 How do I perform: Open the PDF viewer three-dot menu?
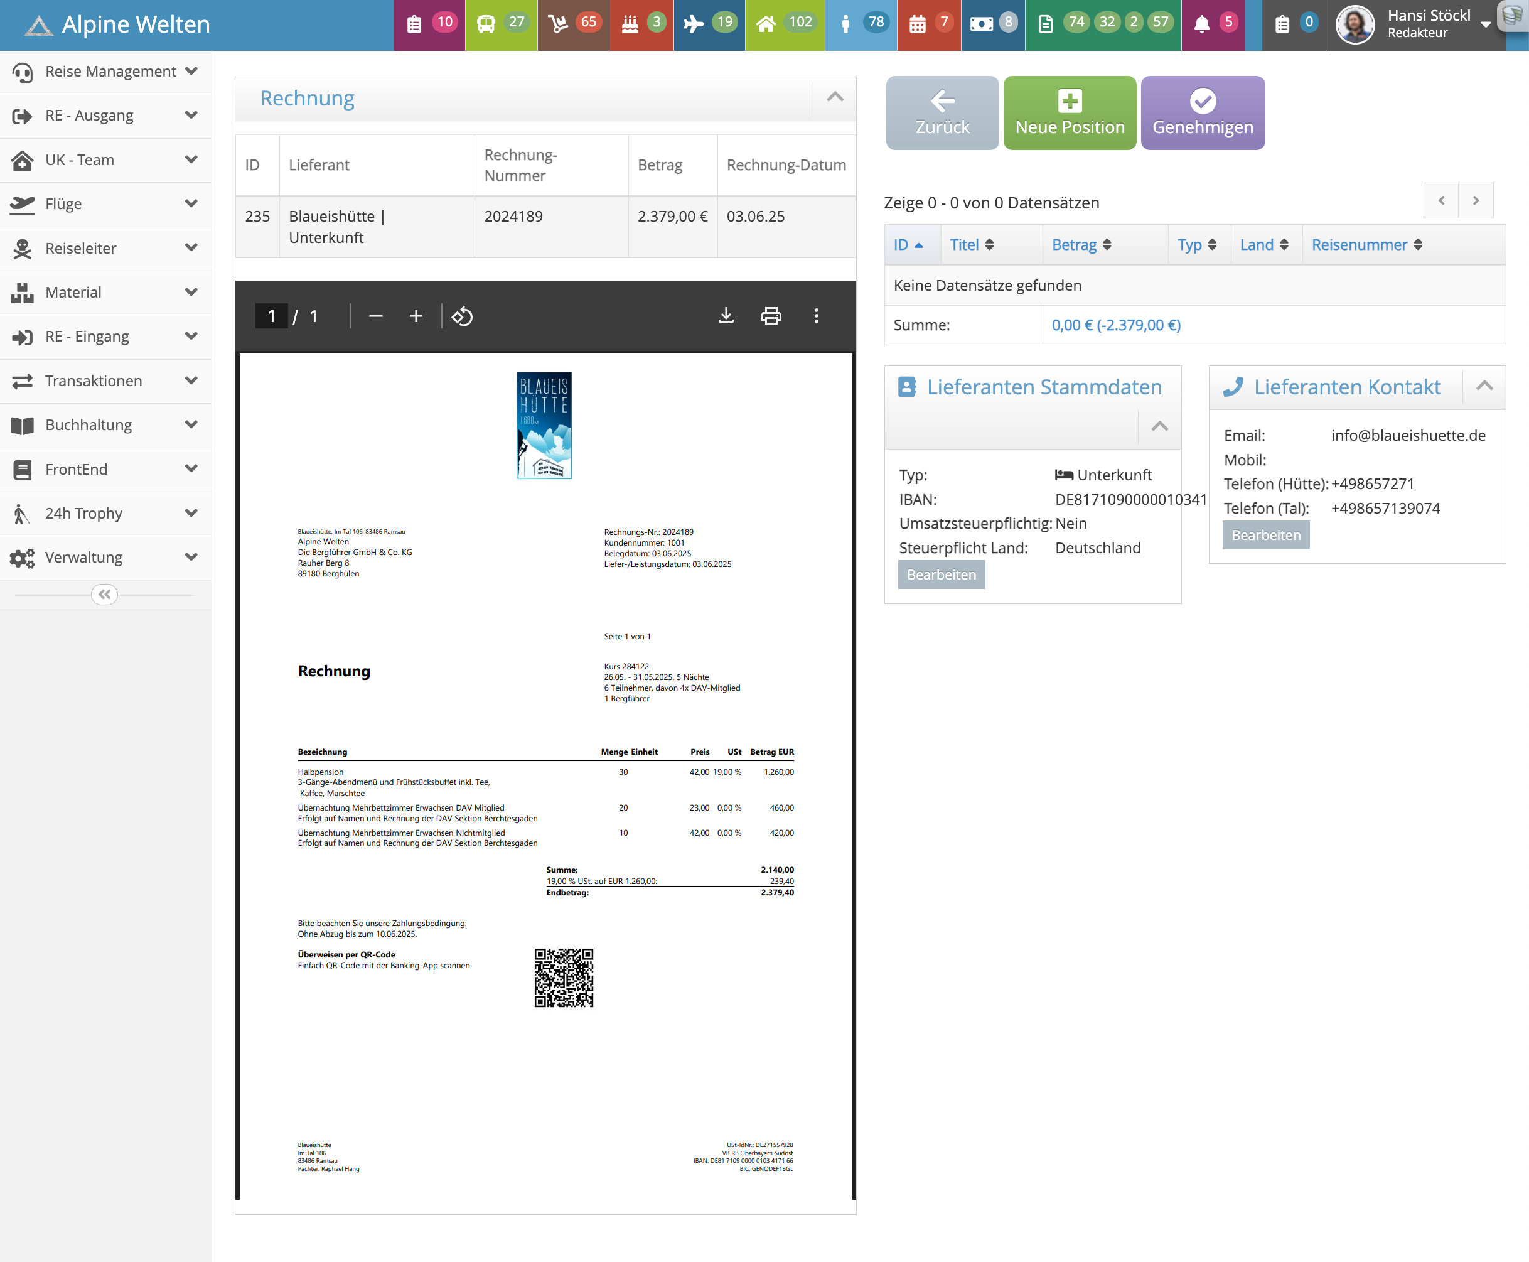(816, 315)
